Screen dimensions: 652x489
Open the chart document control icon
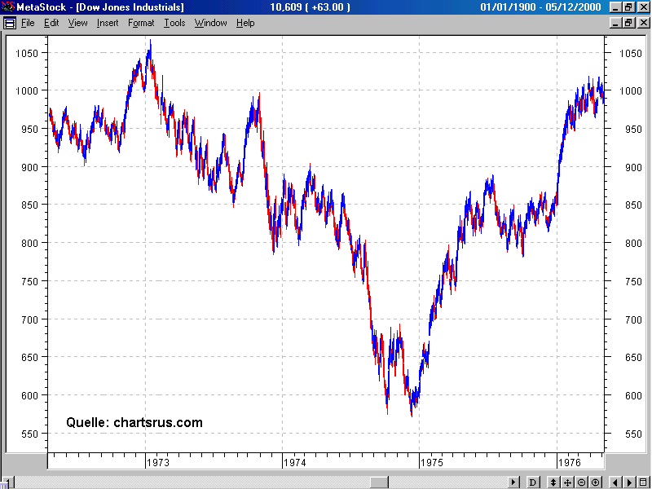tap(10, 24)
